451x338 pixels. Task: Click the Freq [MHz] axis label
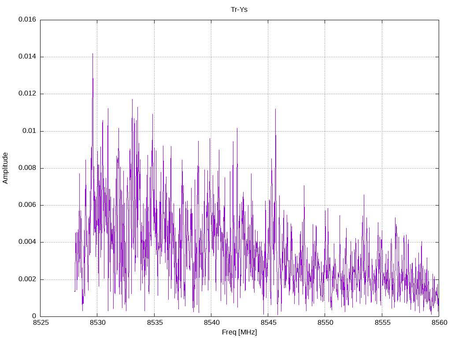(x=239, y=332)
